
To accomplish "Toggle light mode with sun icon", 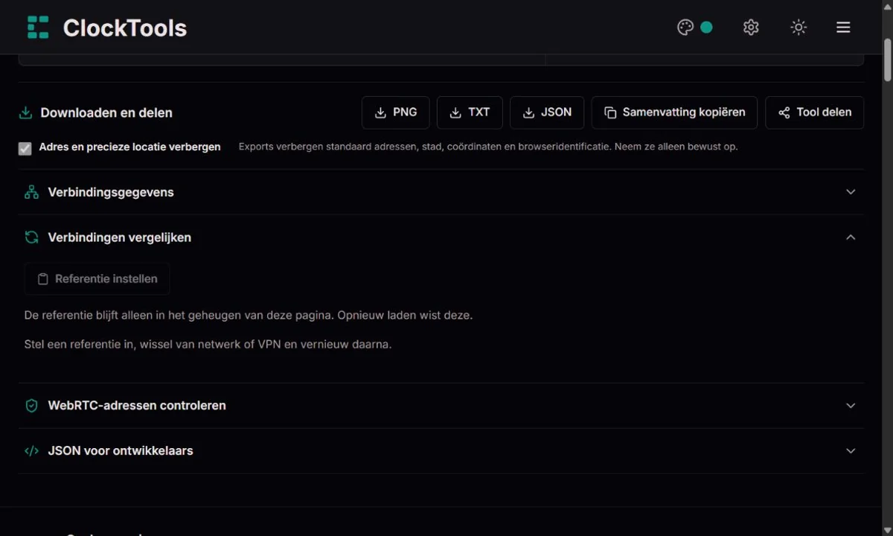I will tap(798, 28).
